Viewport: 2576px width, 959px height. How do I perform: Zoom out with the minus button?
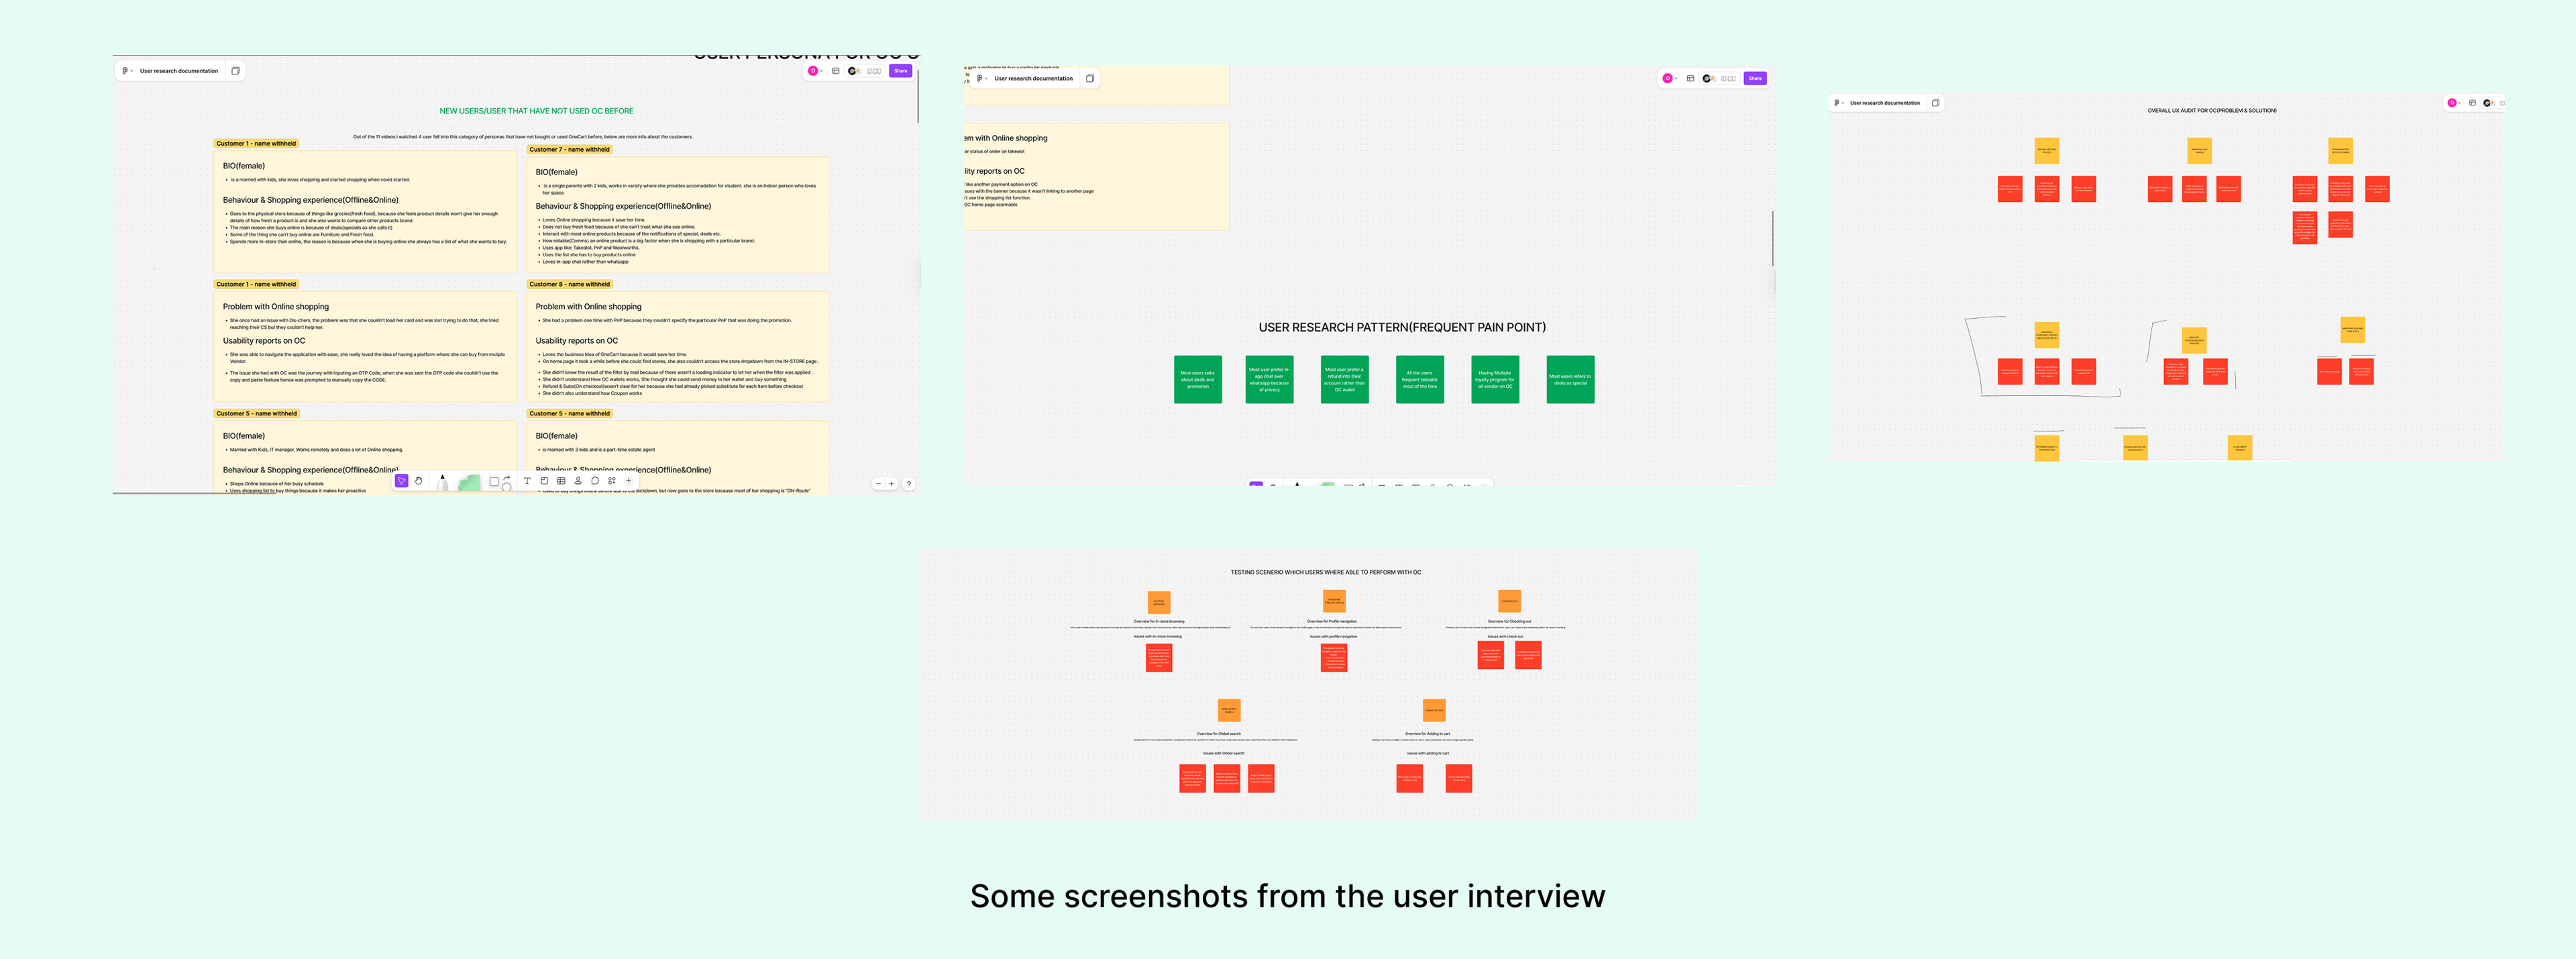pos(878,484)
